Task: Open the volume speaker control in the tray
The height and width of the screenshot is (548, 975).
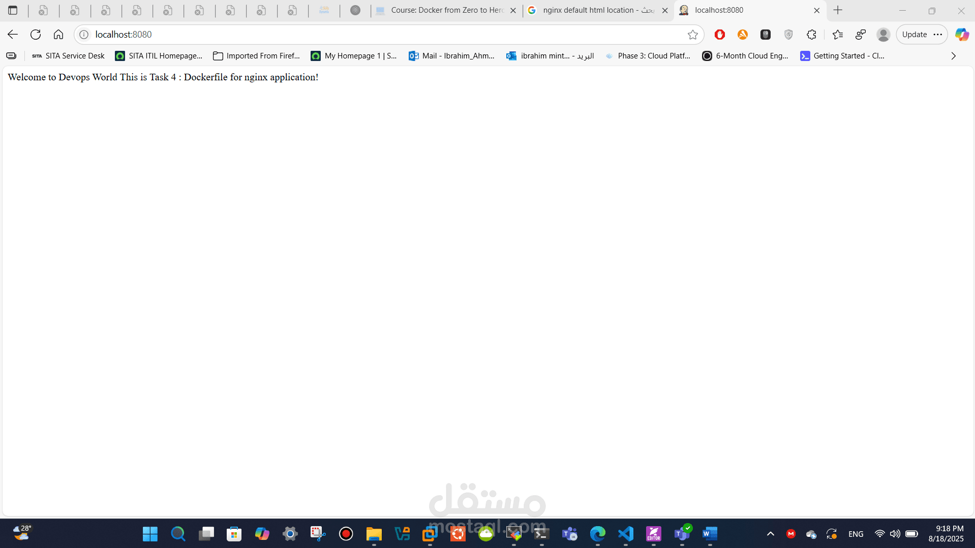Action: 895,534
